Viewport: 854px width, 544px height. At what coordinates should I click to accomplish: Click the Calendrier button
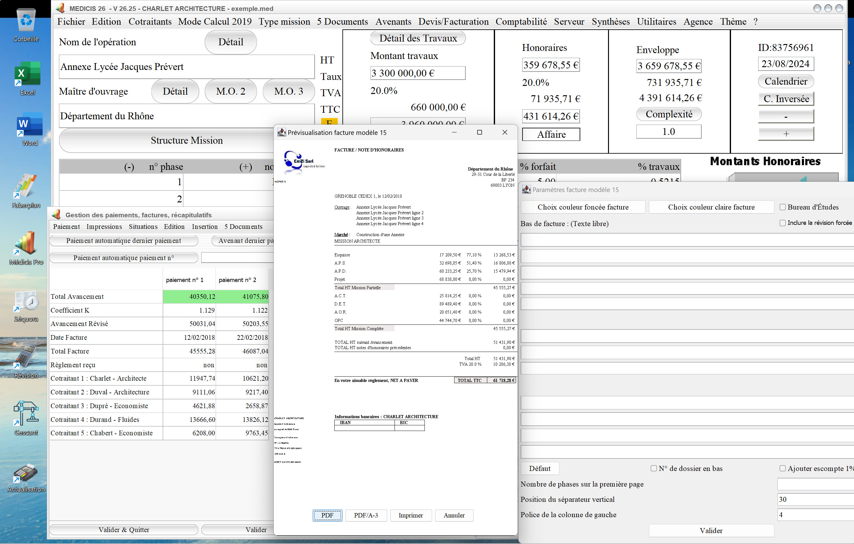[x=786, y=81]
